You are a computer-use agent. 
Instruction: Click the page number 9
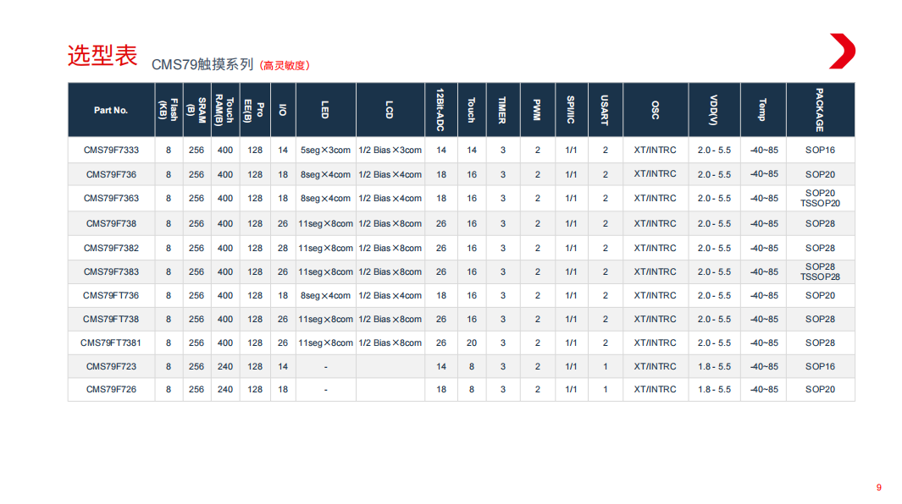pos(878,487)
